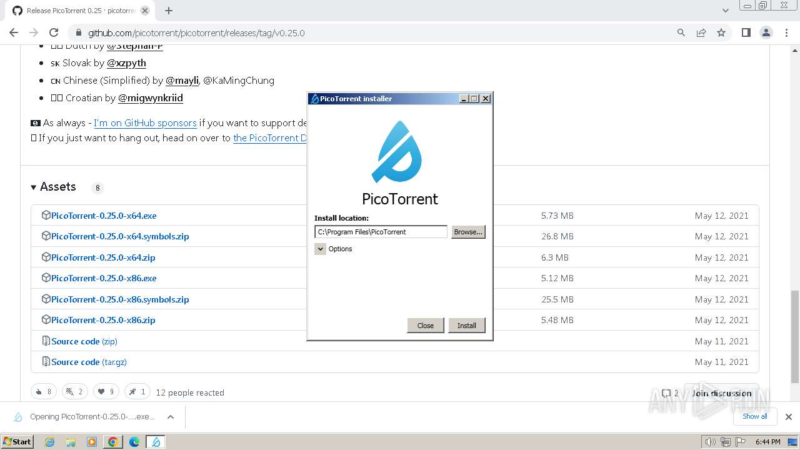Download Source code (zip)

click(84, 341)
